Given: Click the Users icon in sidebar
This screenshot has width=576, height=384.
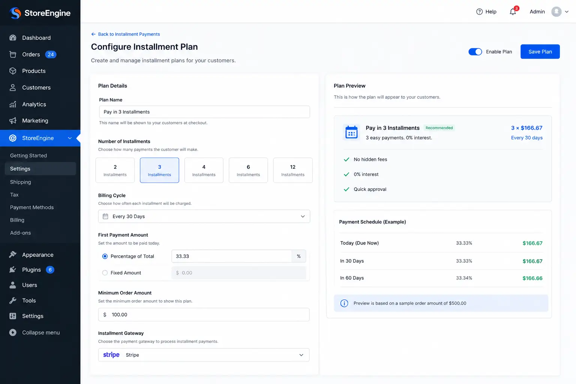Looking at the screenshot, I should point(13,285).
